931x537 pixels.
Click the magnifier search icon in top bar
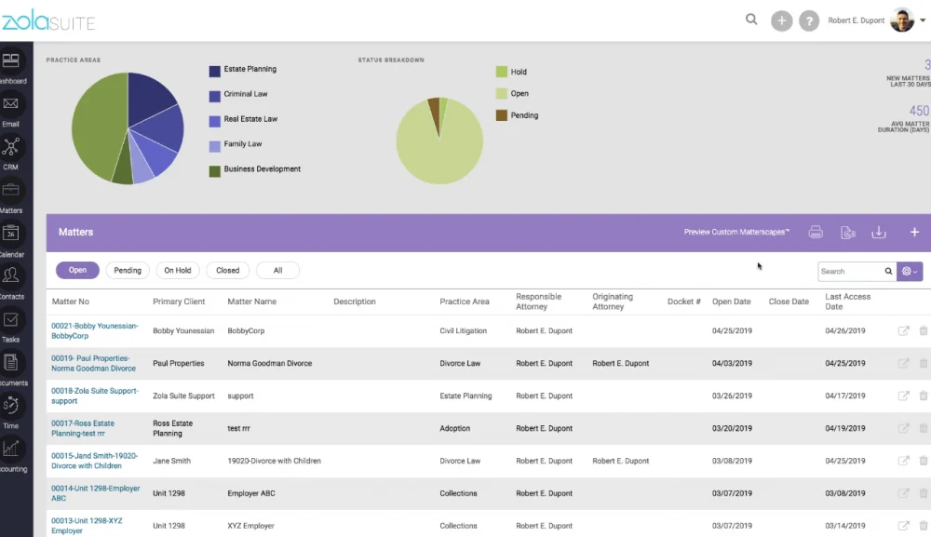tap(751, 20)
